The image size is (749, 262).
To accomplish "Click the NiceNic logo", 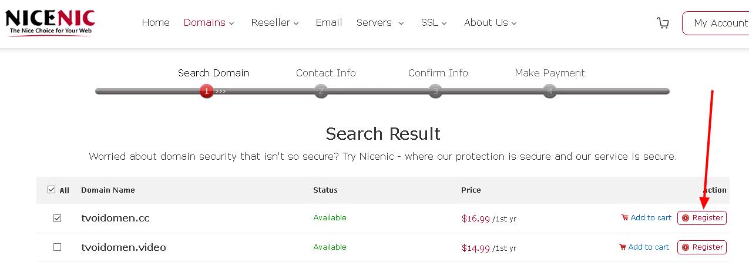I will coord(50,23).
